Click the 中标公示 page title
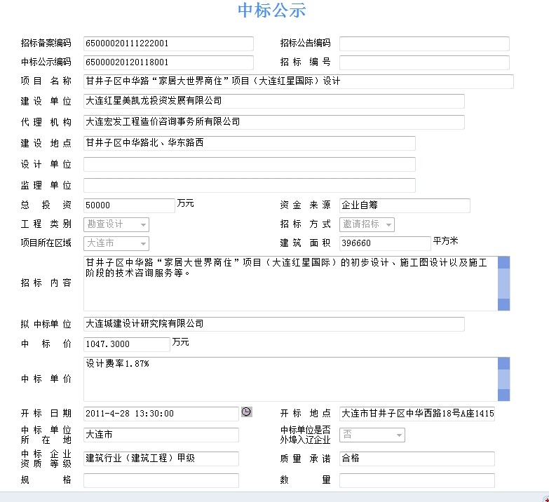Image resolution: width=549 pixels, height=502 pixels. [272, 10]
